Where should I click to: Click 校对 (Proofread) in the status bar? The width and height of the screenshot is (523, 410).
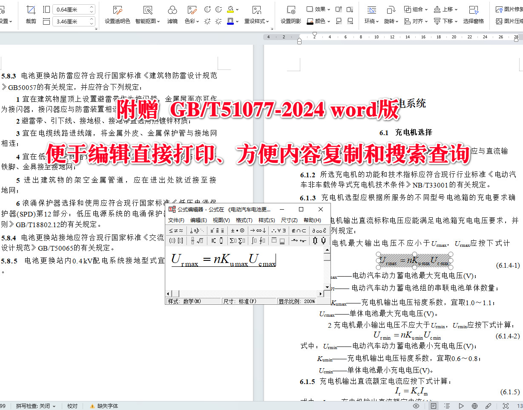[72, 406]
